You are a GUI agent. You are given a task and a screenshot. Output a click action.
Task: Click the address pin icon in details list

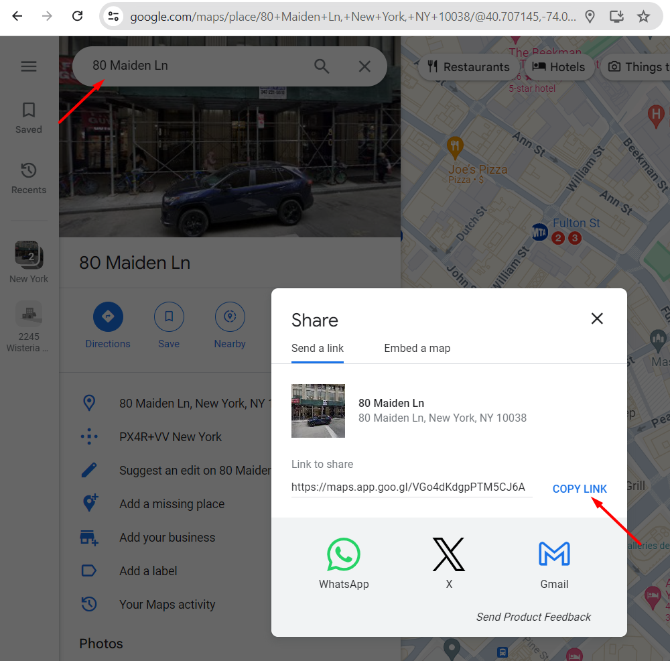(89, 403)
